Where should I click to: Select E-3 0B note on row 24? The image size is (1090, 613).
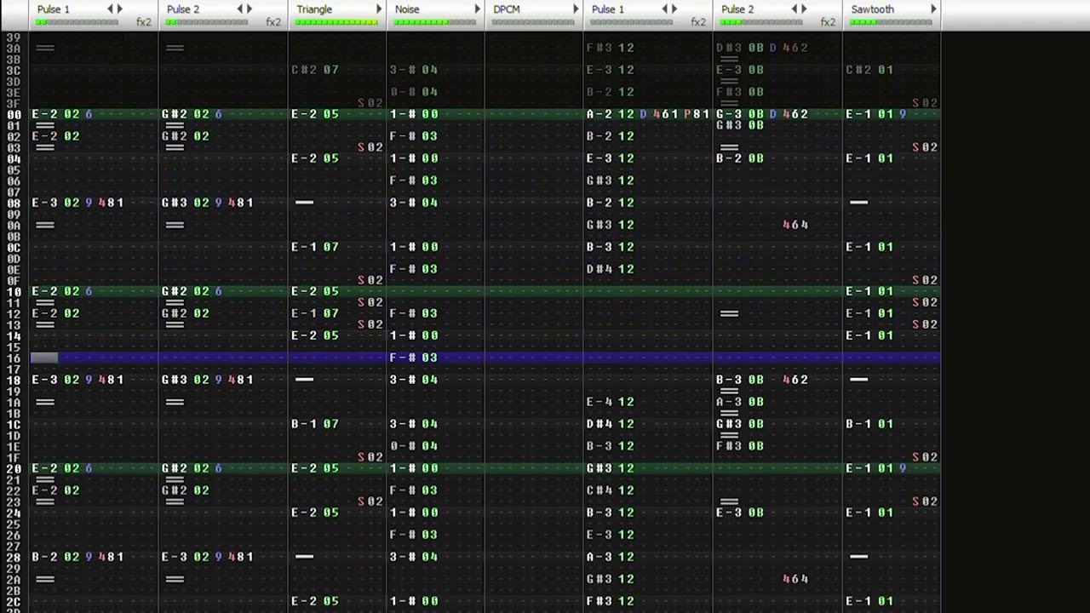(x=739, y=513)
